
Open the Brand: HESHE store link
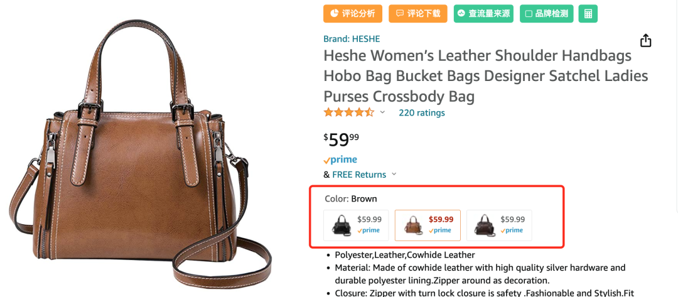click(352, 38)
